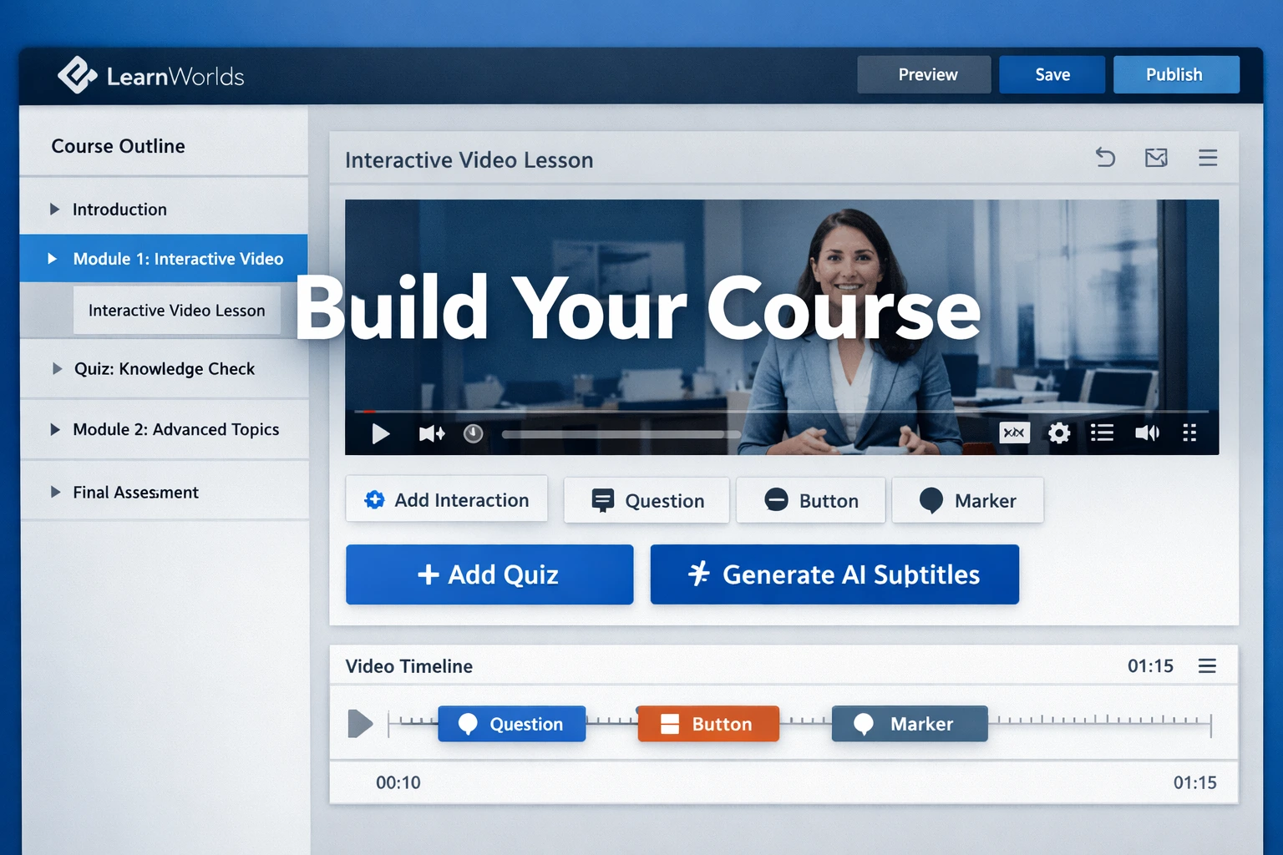Screen dimensions: 1283x855
Task: Open the video player settings gear
Action: tap(1059, 433)
